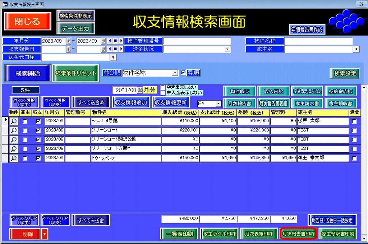
Task: Expand the 送金状況 dropdown
Action: [227, 49]
